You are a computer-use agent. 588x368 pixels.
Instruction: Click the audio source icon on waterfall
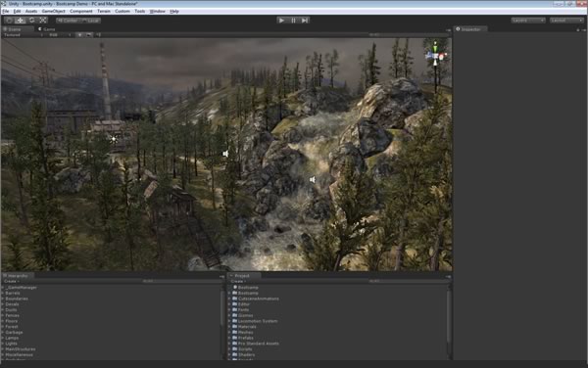coord(313,180)
